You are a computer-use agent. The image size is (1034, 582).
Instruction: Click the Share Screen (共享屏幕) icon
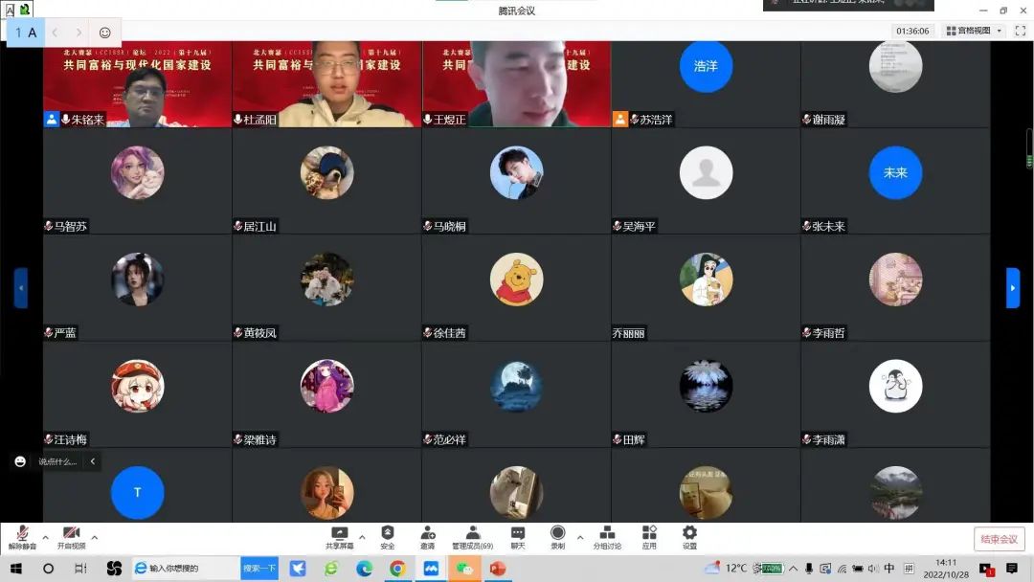pos(339,536)
